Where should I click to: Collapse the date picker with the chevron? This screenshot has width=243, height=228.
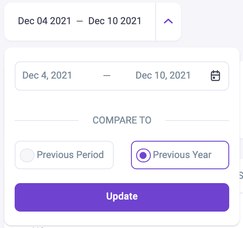click(x=168, y=21)
